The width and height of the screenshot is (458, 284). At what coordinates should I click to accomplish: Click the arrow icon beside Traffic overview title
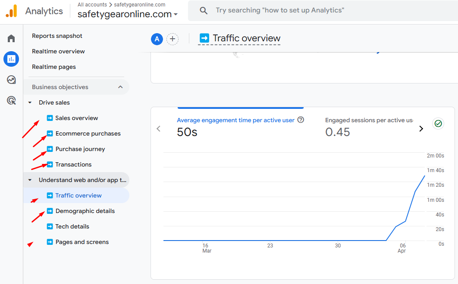coord(204,38)
